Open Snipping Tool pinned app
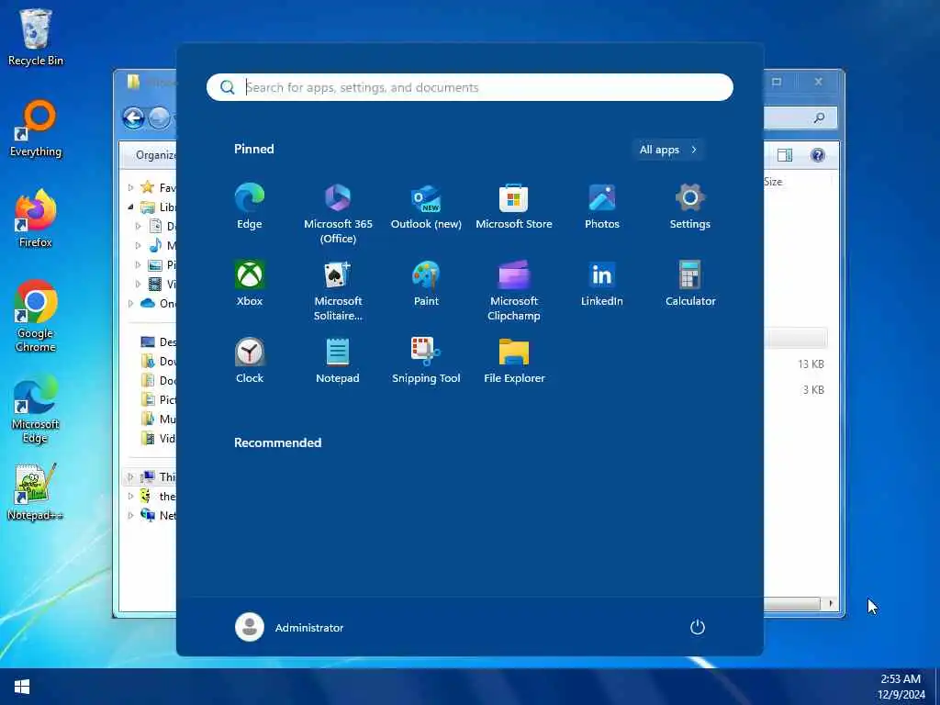 coord(426,361)
